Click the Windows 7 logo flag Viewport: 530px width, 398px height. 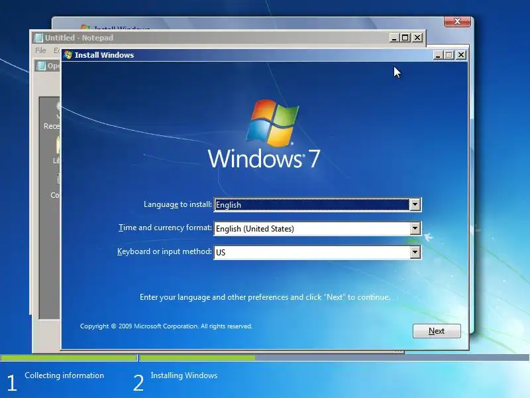(x=273, y=123)
